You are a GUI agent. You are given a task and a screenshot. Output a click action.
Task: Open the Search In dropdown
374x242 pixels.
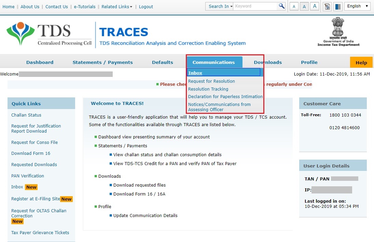tap(219, 6)
